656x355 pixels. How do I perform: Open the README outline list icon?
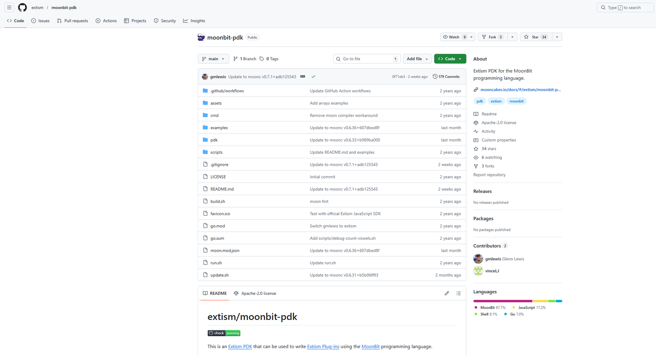458,294
